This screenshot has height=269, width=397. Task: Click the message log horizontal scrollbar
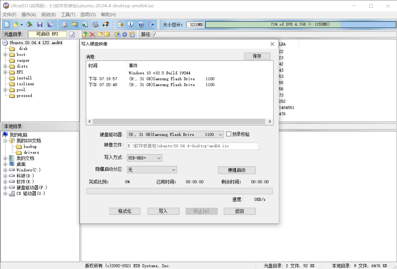[x=179, y=121]
